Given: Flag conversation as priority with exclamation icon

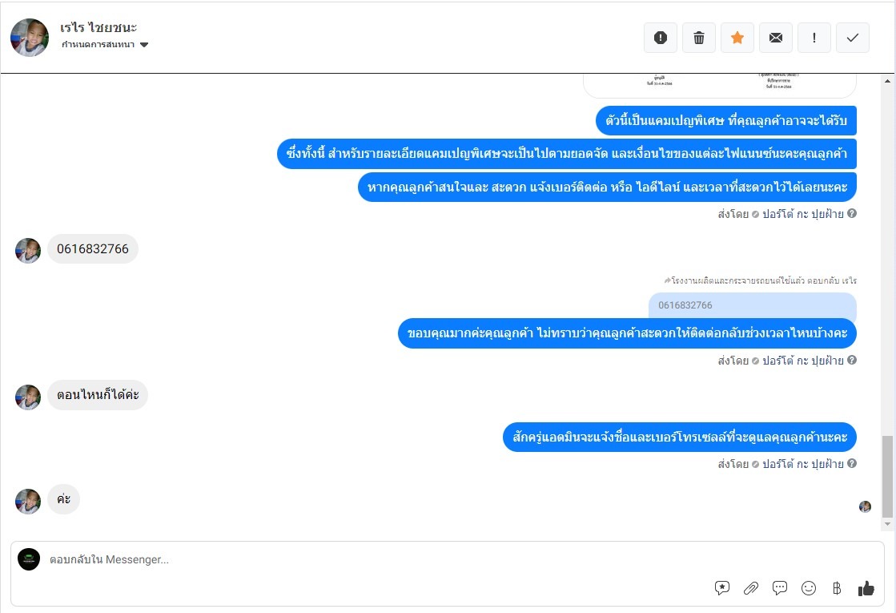Looking at the screenshot, I should pos(814,38).
